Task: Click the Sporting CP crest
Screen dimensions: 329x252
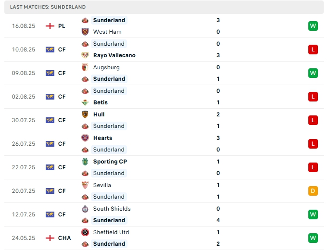Action: coord(85,162)
